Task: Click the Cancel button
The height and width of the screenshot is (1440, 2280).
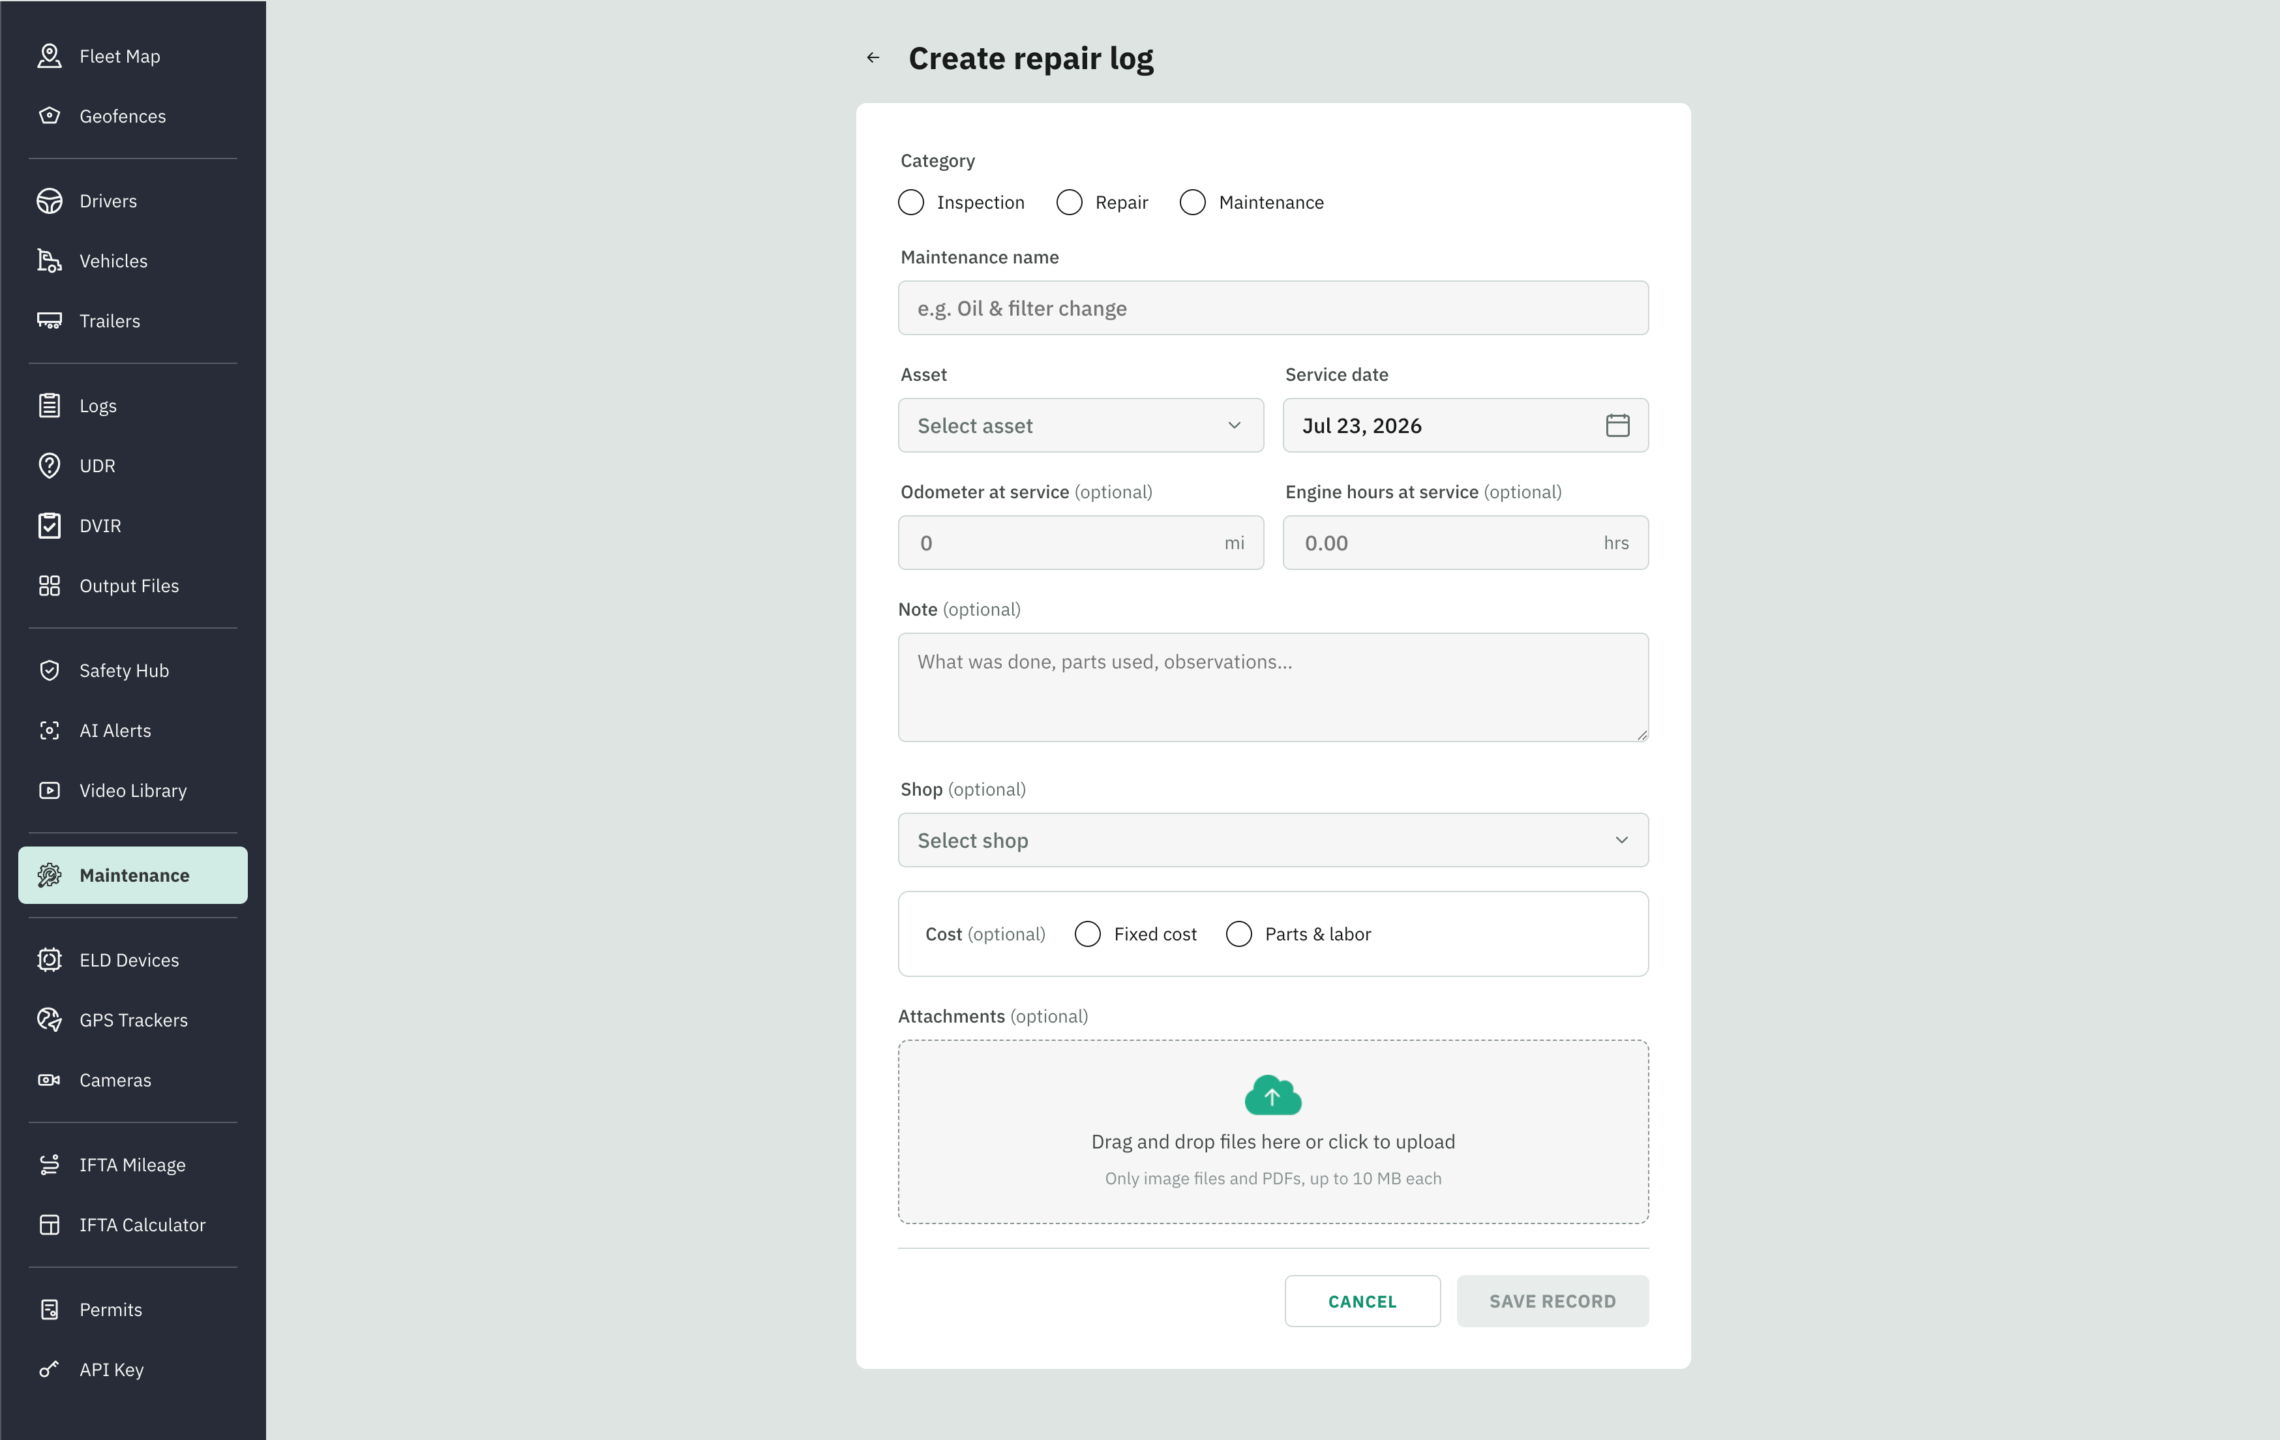Action: [x=1362, y=1301]
